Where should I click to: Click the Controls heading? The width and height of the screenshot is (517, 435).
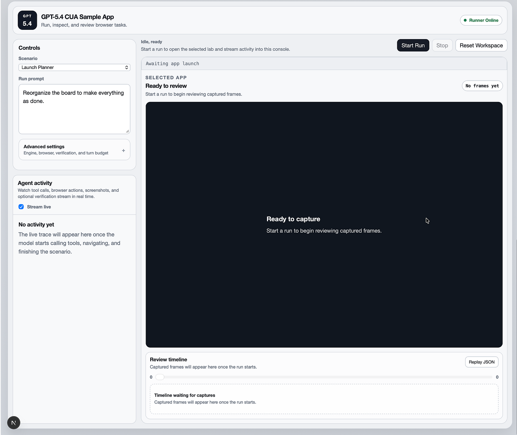(x=29, y=48)
